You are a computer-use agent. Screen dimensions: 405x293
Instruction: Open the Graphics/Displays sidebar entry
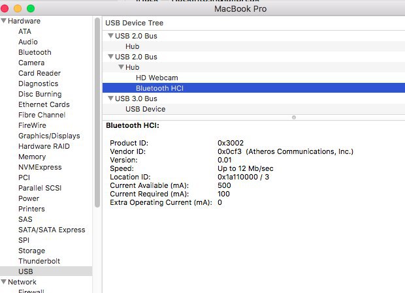49,136
